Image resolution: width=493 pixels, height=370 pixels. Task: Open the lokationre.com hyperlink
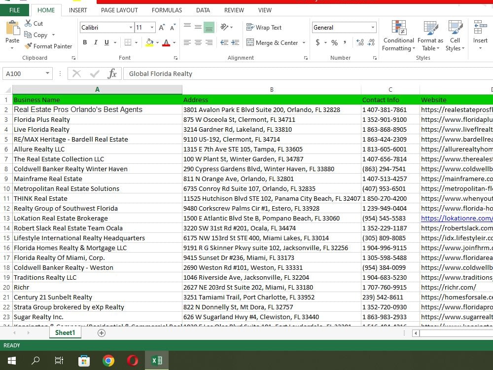(457, 218)
